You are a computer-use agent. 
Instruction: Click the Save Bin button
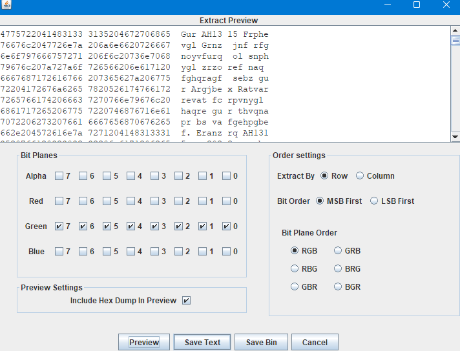point(262,342)
